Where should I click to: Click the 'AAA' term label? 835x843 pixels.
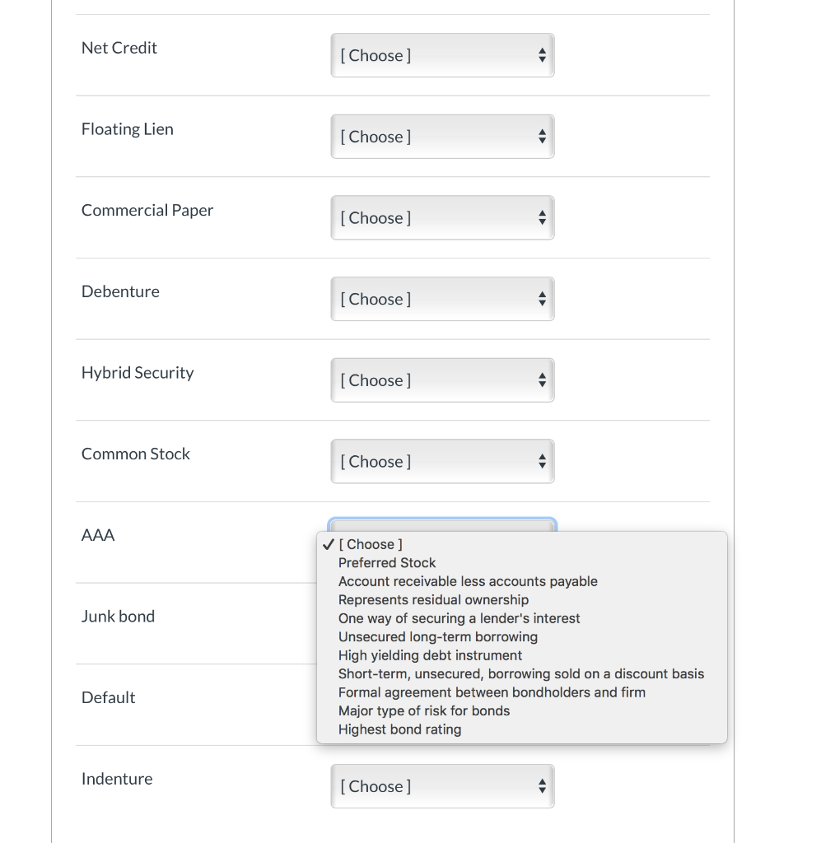pyautogui.click(x=98, y=535)
